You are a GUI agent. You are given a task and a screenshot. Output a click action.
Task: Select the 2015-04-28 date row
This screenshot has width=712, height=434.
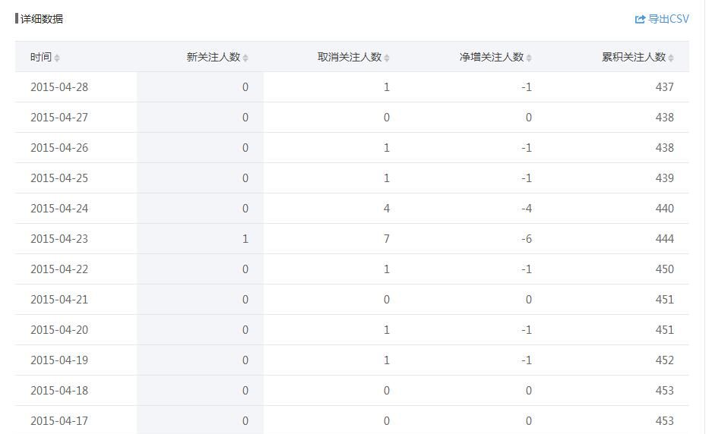click(59, 87)
